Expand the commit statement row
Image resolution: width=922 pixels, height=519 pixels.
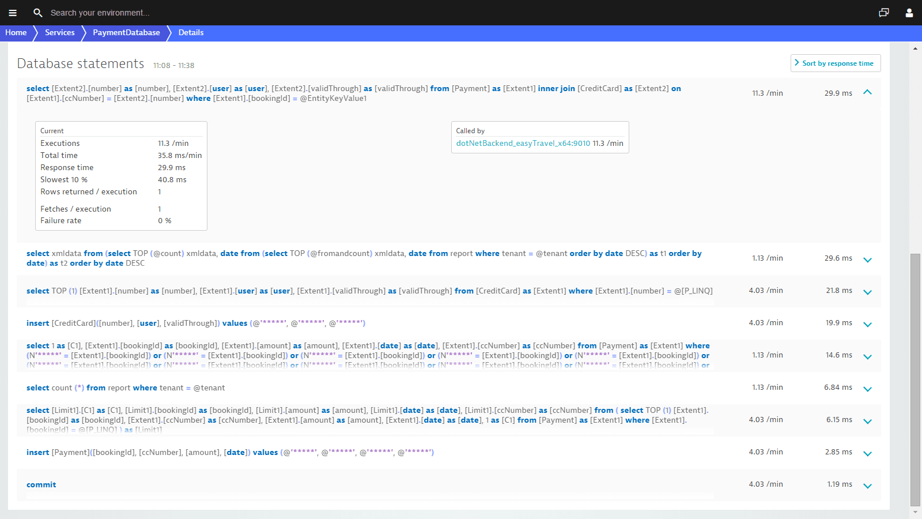868,486
